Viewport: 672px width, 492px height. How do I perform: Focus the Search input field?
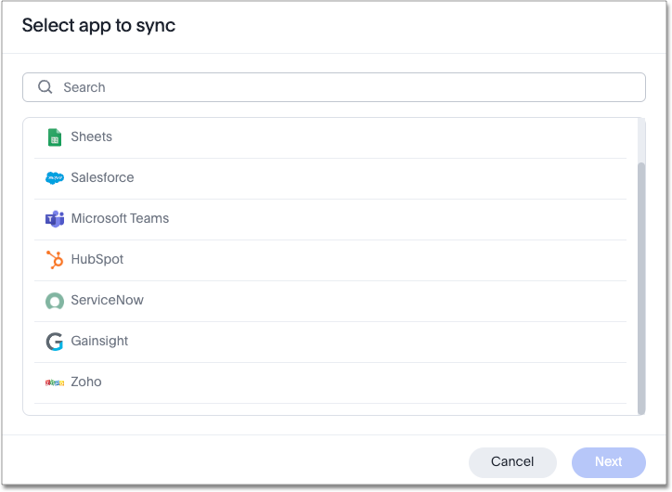click(x=343, y=87)
